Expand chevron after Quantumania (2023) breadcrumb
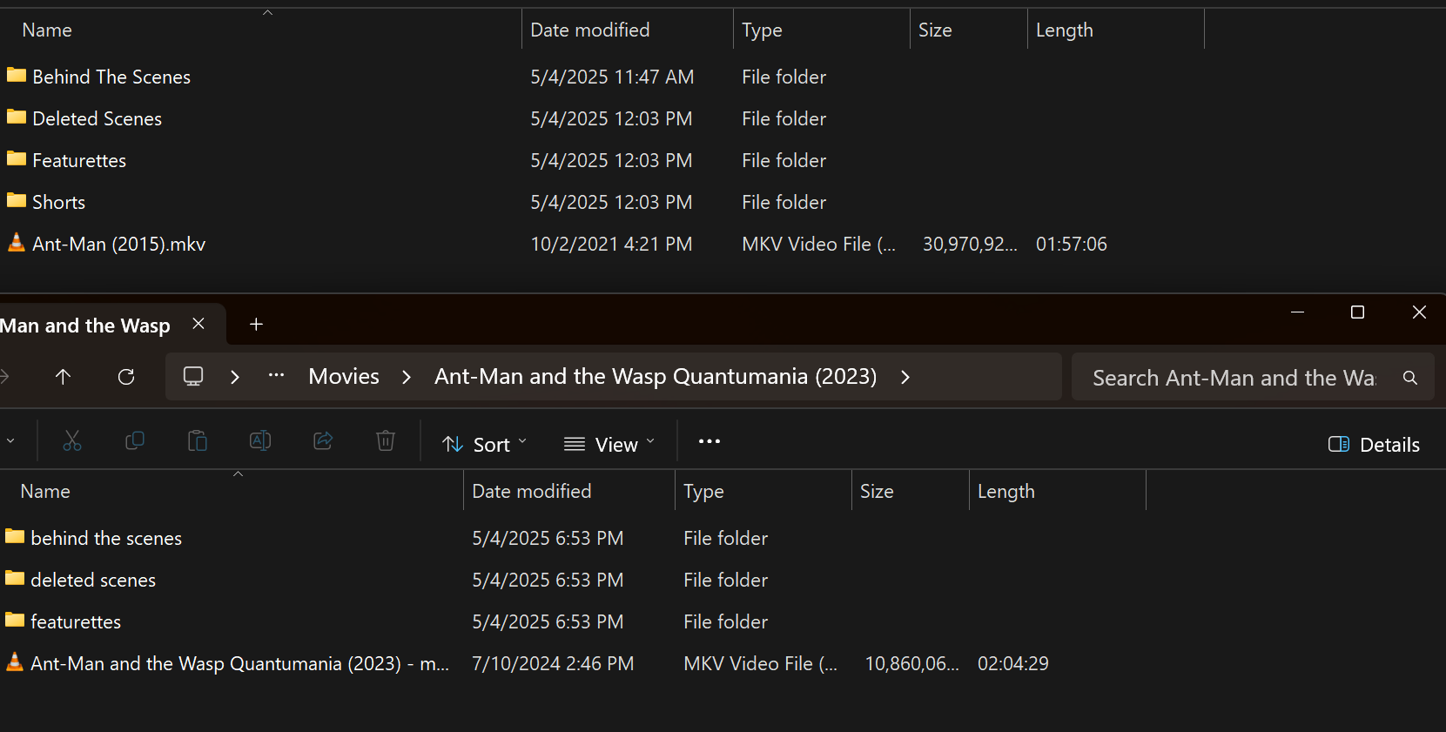Image resolution: width=1446 pixels, height=732 pixels. pyautogui.click(x=905, y=377)
